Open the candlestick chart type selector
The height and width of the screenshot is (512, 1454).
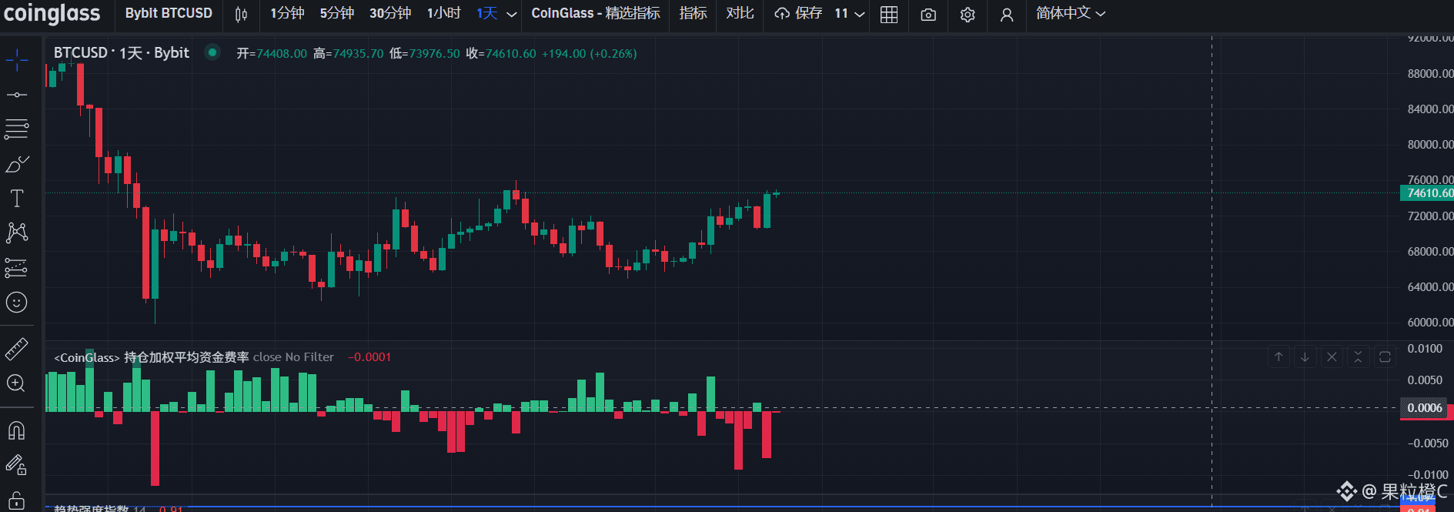(x=241, y=14)
